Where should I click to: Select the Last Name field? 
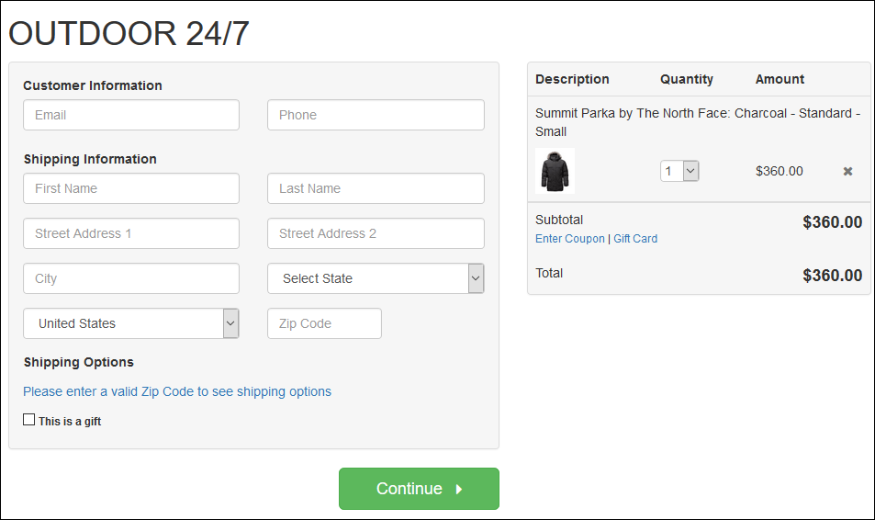click(x=376, y=188)
